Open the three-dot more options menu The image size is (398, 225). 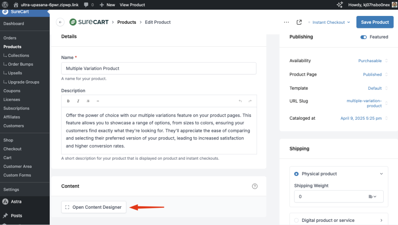click(x=286, y=22)
